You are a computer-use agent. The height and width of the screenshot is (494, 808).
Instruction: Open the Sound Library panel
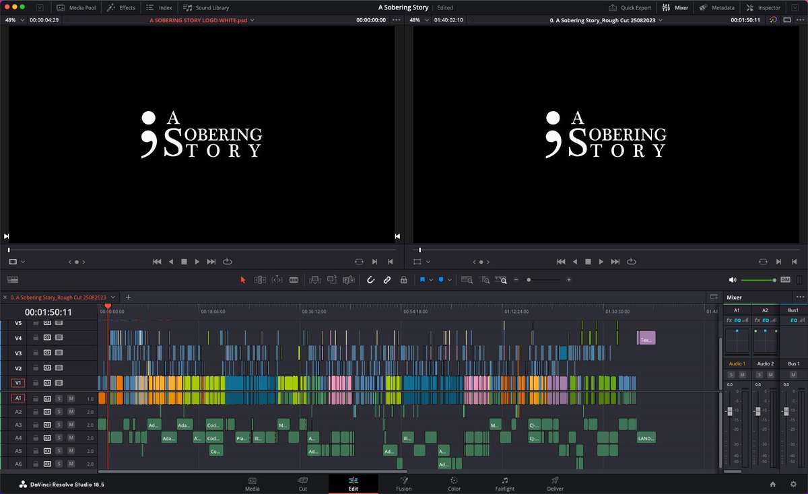207,7
